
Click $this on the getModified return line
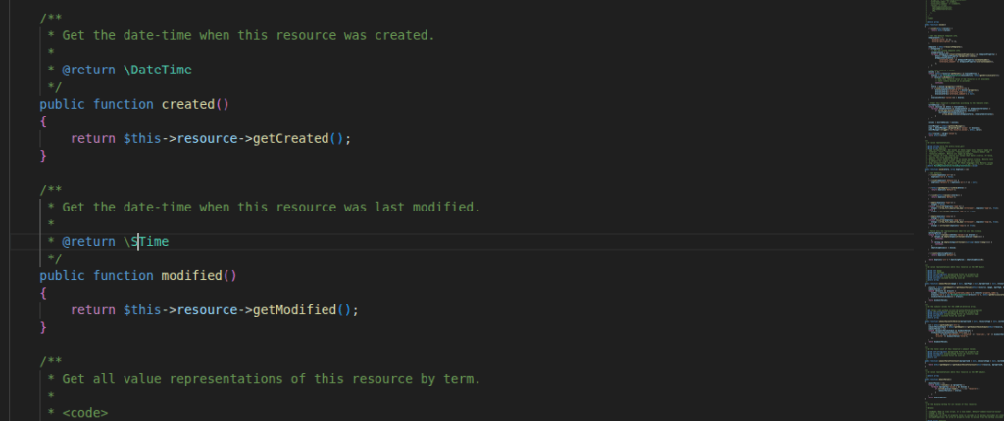point(142,309)
